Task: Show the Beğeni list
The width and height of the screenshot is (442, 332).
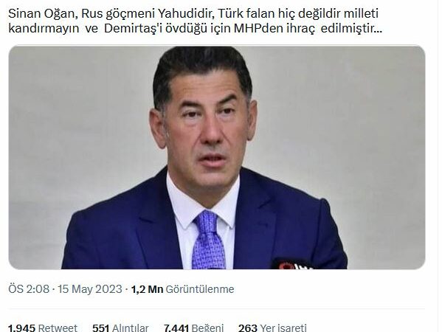Action: [x=207, y=328]
